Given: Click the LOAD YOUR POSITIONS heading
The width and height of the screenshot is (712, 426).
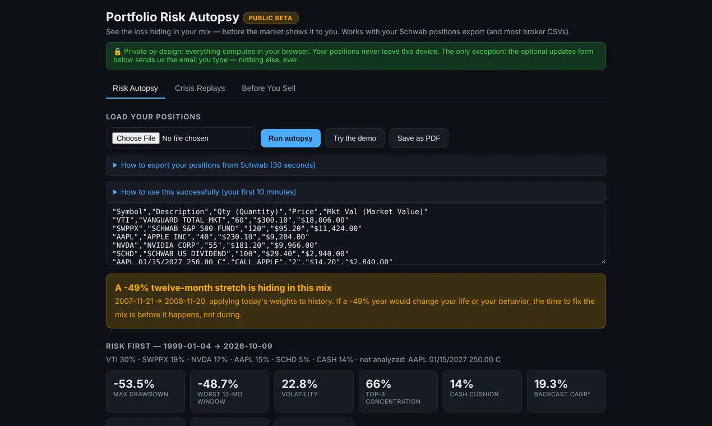Looking at the screenshot, I should (153, 117).
